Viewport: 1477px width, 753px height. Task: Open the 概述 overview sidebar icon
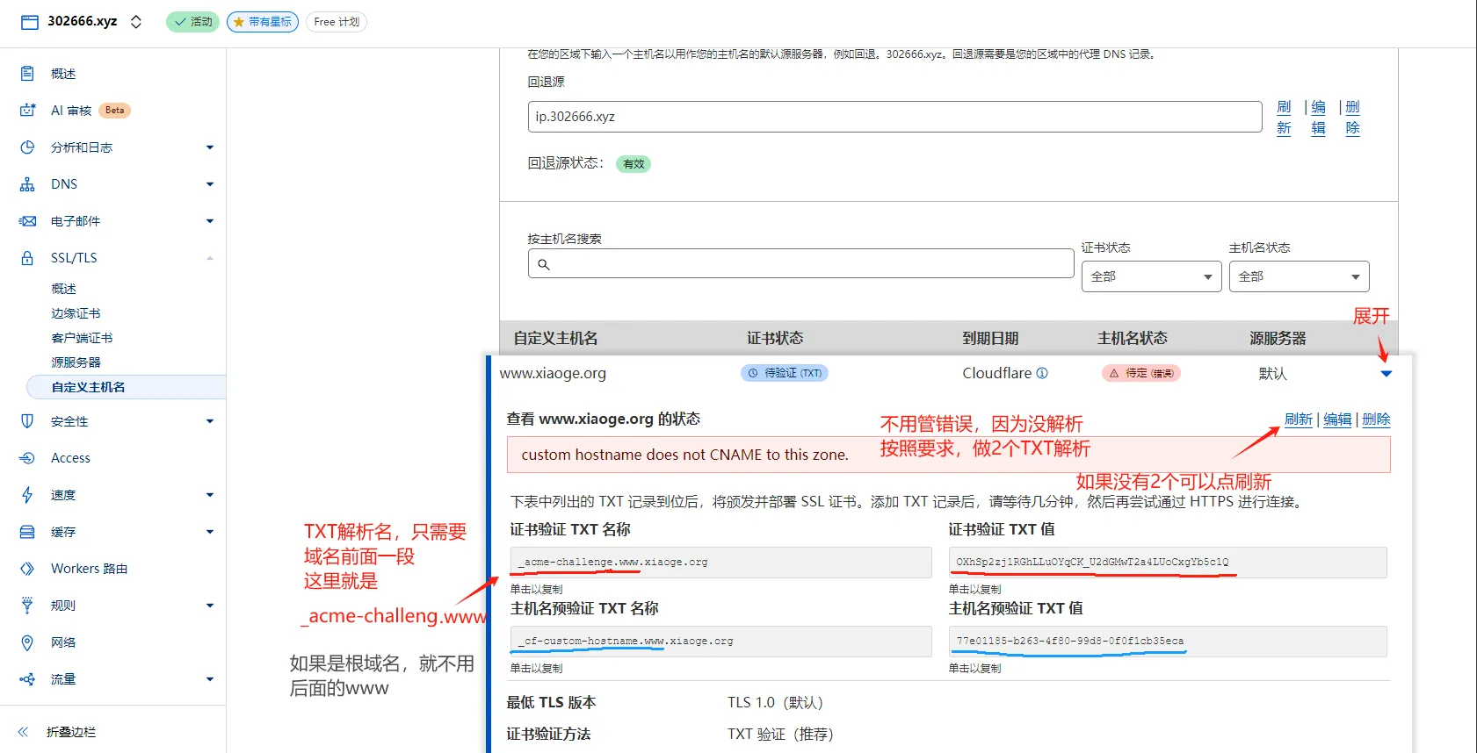point(27,74)
